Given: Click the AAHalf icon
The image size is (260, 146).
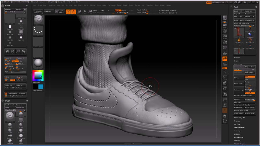Looking at the screenshot, I should tap(225, 42).
